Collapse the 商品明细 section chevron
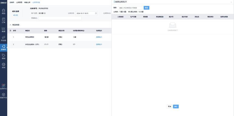Viewport: 234px width, 116px height. 10,25
